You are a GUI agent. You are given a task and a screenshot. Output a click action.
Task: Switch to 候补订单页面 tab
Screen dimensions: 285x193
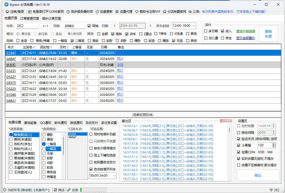[51, 18]
